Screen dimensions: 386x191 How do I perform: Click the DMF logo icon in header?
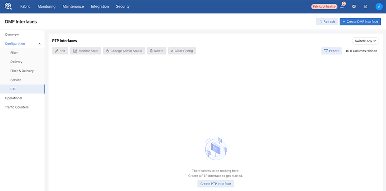pyautogui.click(x=8, y=6)
